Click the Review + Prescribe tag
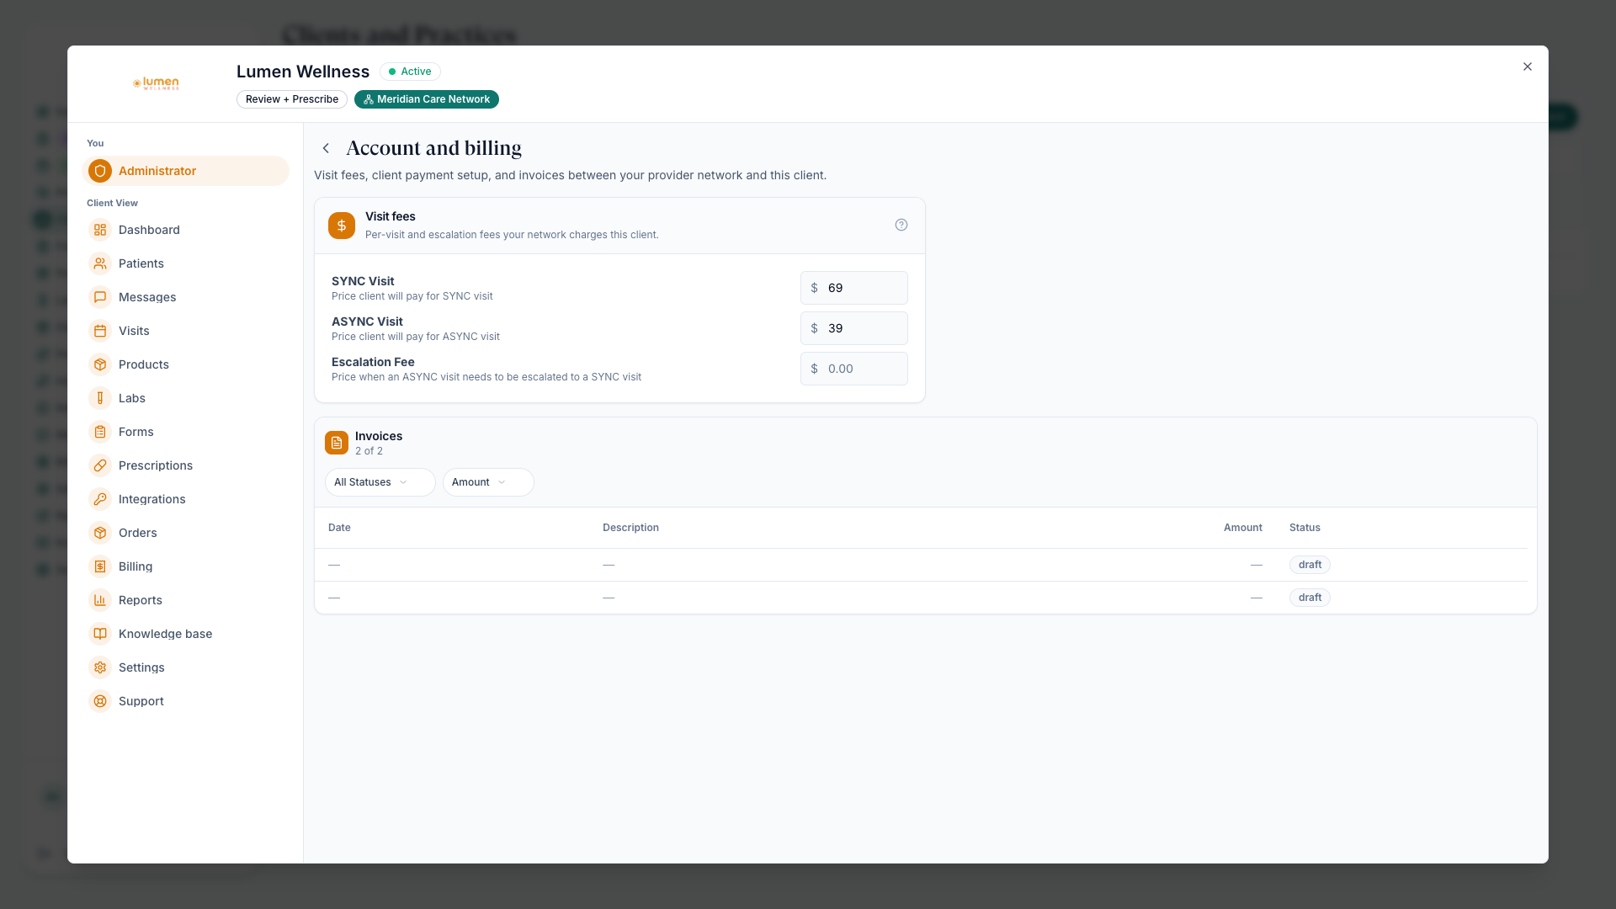Image resolution: width=1616 pixels, height=909 pixels. [x=292, y=99]
